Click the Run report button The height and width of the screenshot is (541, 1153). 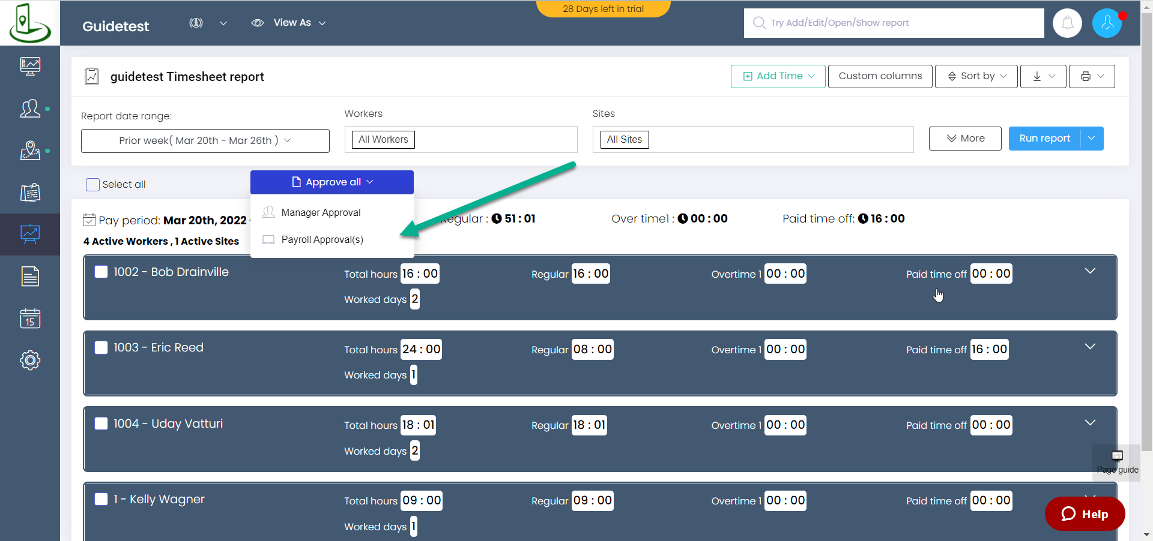[x=1045, y=139]
